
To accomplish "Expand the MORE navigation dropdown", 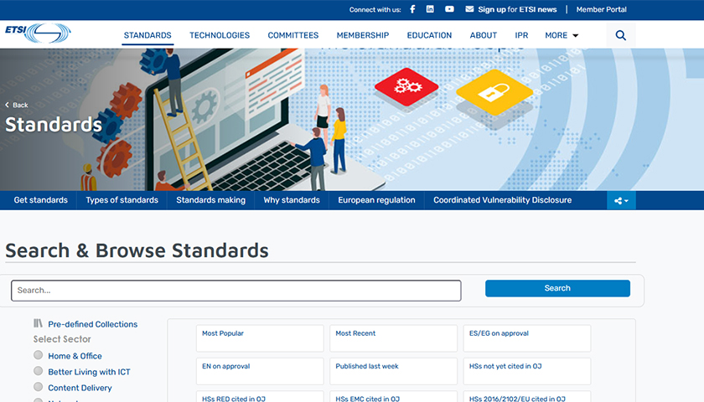I will (x=562, y=35).
